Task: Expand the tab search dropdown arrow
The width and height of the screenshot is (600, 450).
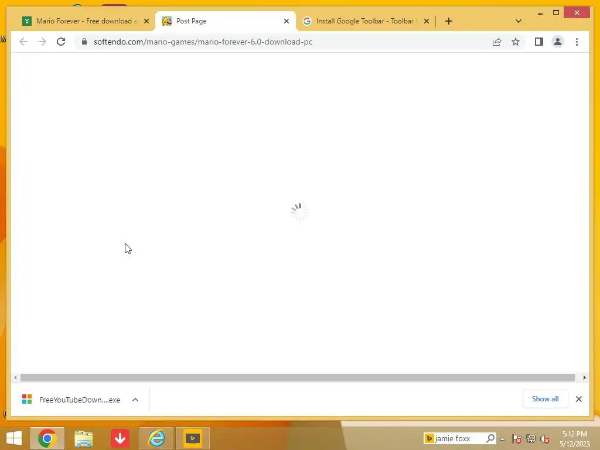Action: (518, 21)
